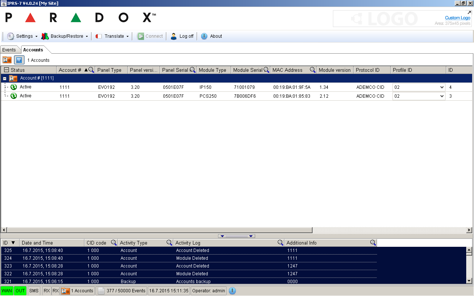Collapse the Account # [1111] group
Viewport: 474px width, 296px height.
tap(5, 78)
